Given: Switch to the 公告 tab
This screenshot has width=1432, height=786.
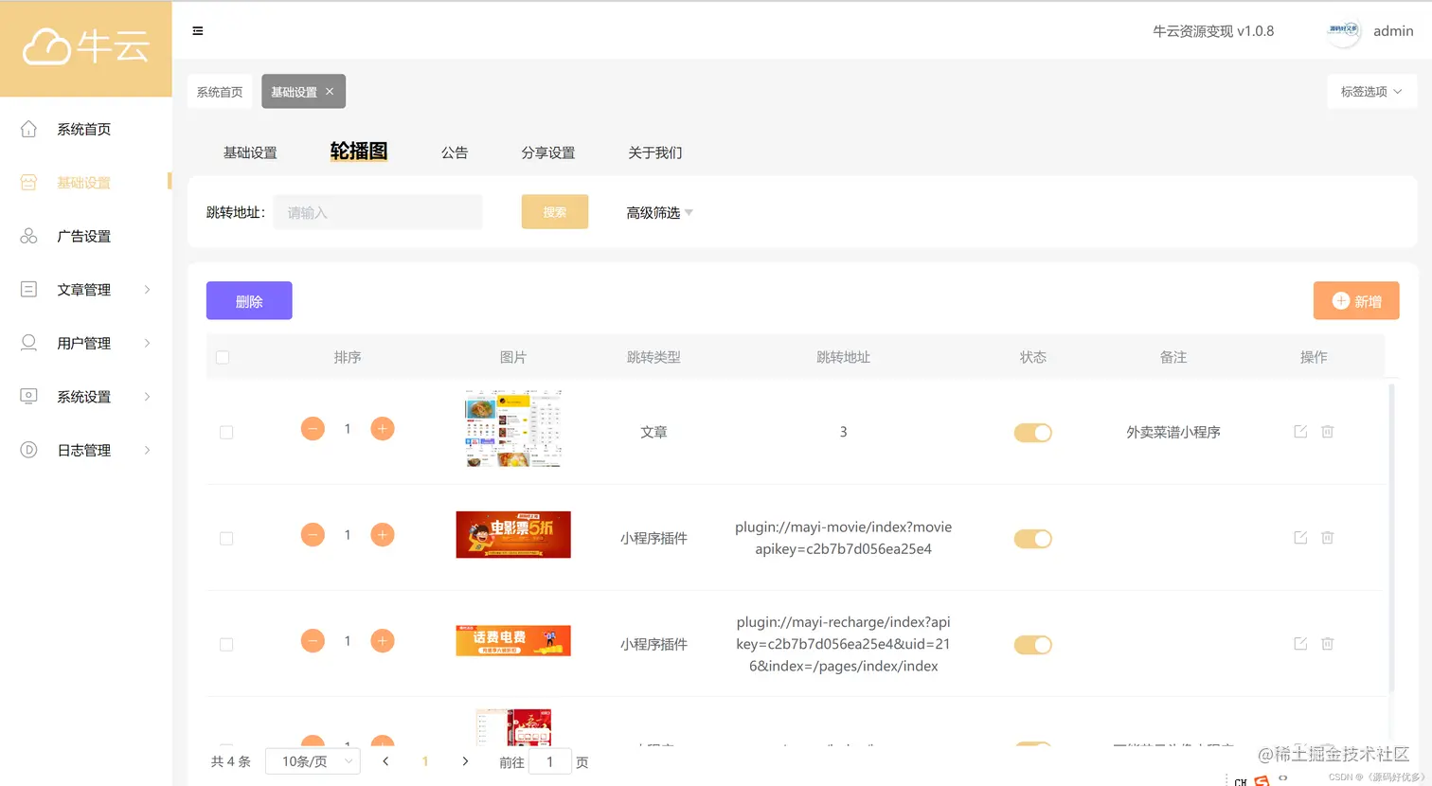Looking at the screenshot, I should coord(455,152).
